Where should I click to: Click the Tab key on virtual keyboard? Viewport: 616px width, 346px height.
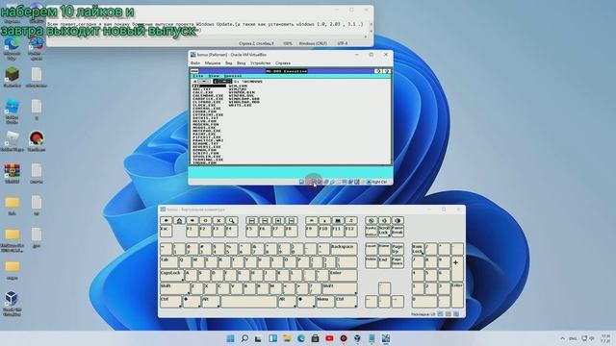click(x=169, y=261)
